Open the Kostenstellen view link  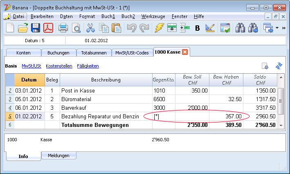coord(59,66)
